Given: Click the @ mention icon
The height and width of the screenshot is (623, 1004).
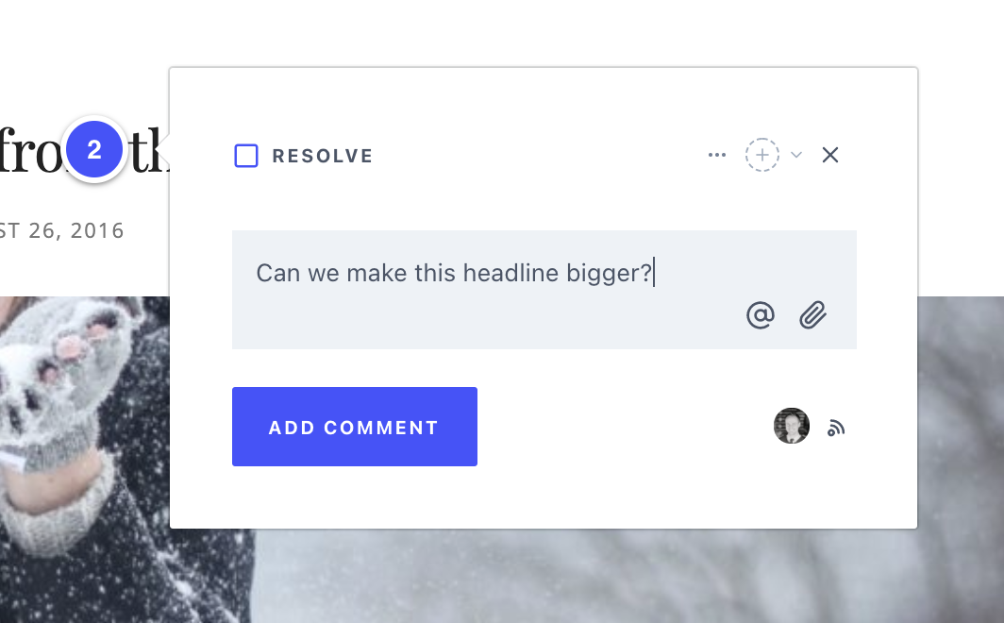Looking at the screenshot, I should [761, 315].
